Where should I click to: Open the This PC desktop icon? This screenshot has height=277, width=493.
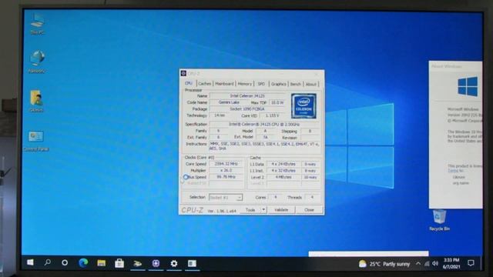point(37,23)
